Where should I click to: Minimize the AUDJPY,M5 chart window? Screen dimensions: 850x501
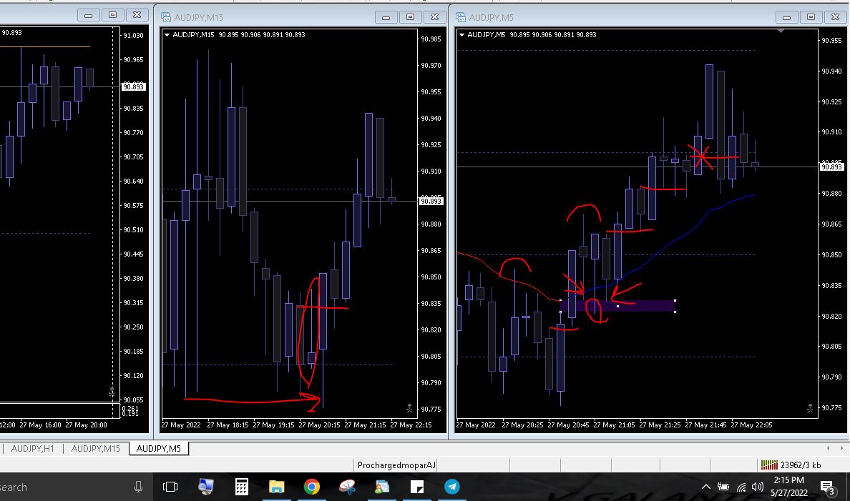[786, 17]
